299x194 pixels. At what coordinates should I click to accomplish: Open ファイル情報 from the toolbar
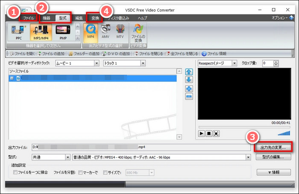[214, 54]
